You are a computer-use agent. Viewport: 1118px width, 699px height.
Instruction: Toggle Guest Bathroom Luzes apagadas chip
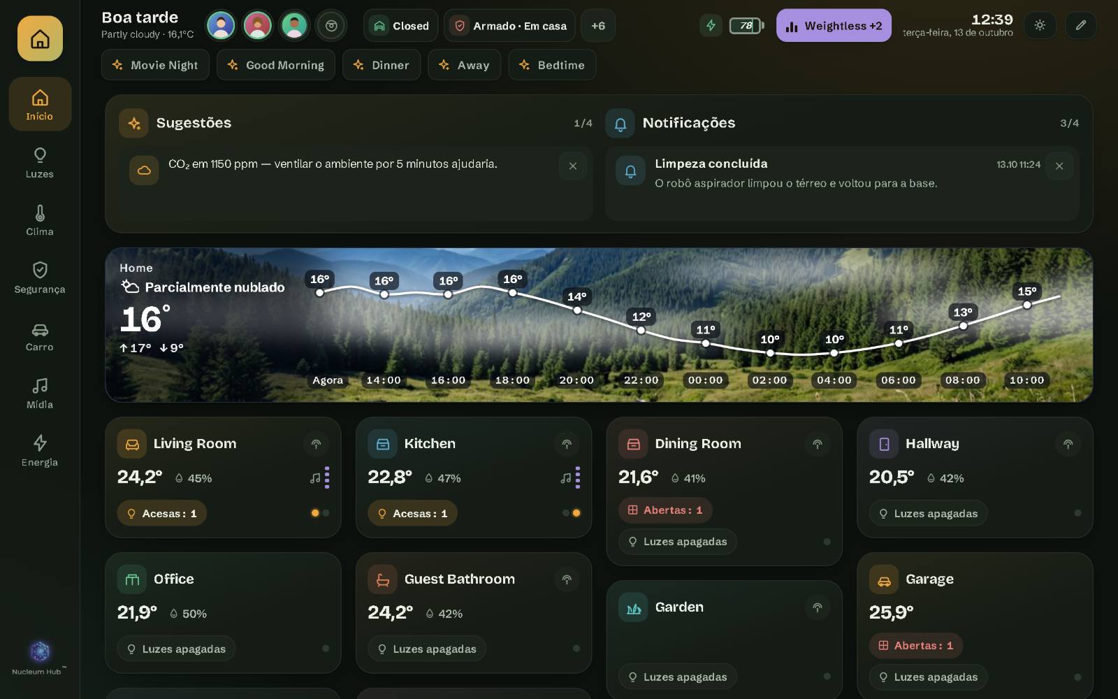(x=427, y=649)
